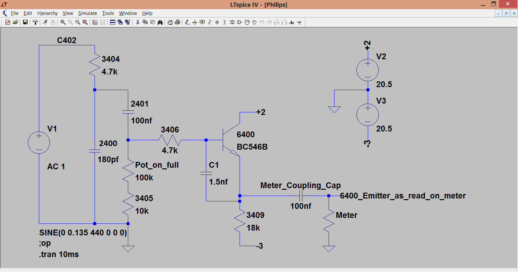
Task: Select the Drag closed-hand tool
Action: click(254, 22)
